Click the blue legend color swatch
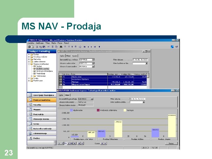Image resolution: width=212 pixels, height=159 pixels. point(72,110)
